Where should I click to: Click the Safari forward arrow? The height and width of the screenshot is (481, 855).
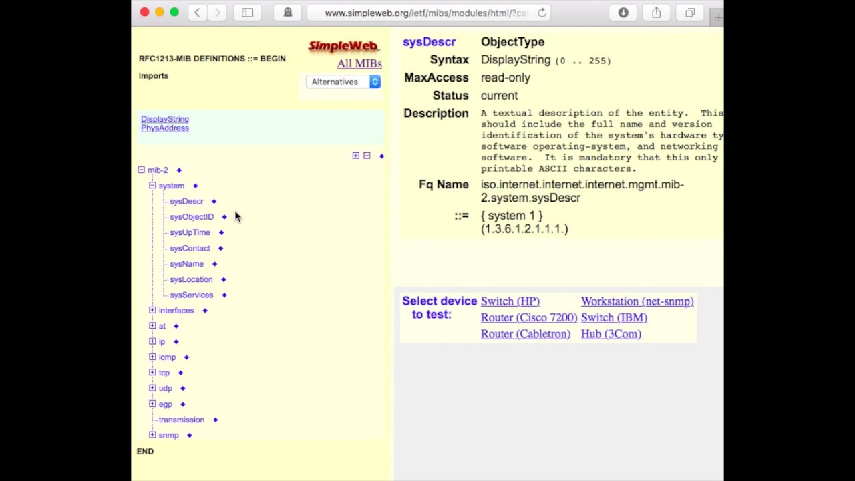pos(217,13)
